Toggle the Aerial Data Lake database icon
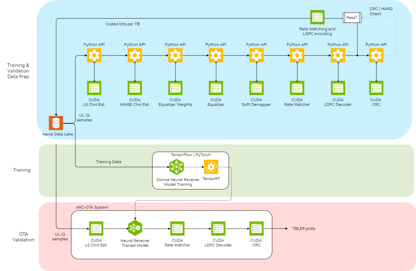The width and height of the screenshot is (416, 271). [x=56, y=122]
